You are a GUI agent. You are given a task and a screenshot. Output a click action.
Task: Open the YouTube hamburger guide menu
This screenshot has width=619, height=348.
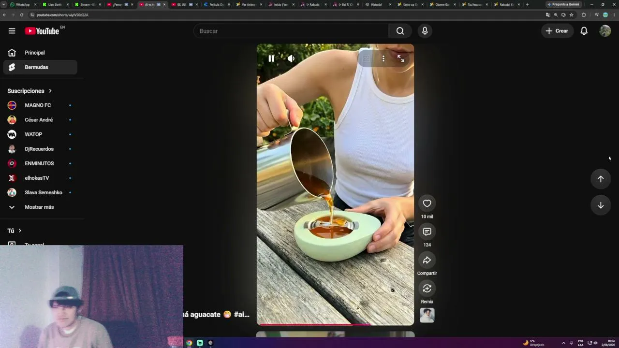coord(12,31)
